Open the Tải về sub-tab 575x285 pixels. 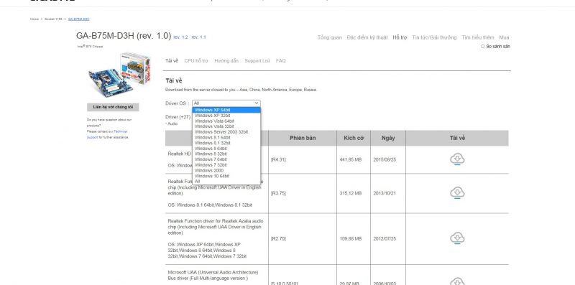(172, 61)
